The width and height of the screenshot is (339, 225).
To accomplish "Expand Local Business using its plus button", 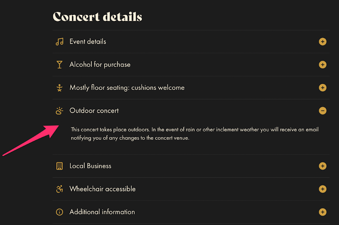I will tap(322, 166).
